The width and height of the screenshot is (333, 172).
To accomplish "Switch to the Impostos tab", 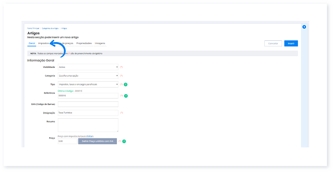I will [43, 43].
